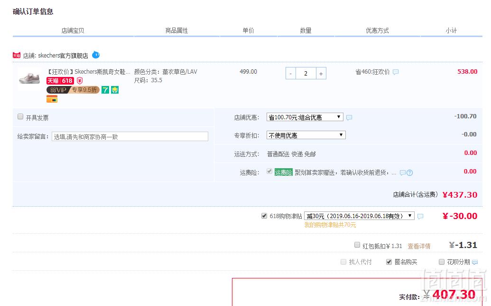Click the 商品属性 column header
The image size is (491, 306).
176,30
